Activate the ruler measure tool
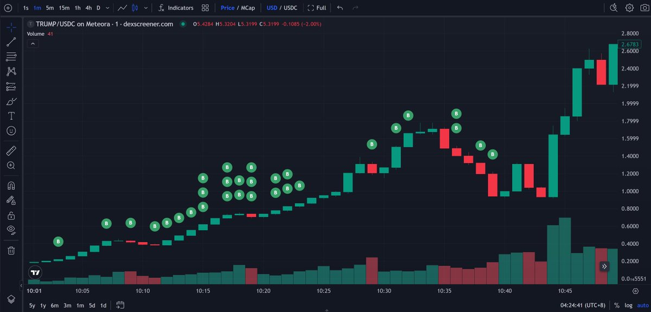Viewport: 651px width, 312px height. pos(11,150)
